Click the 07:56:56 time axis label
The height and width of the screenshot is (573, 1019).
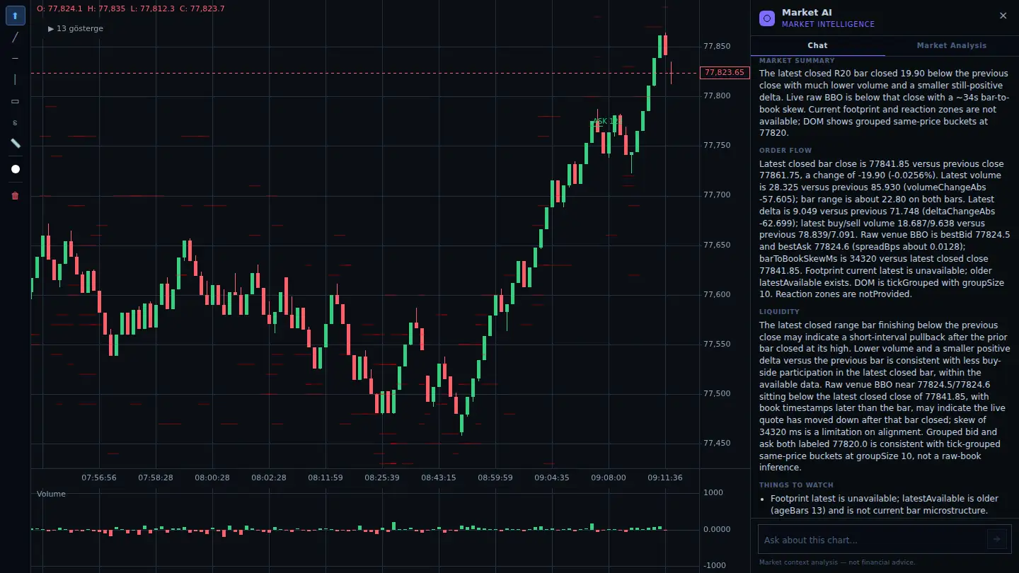point(99,477)
